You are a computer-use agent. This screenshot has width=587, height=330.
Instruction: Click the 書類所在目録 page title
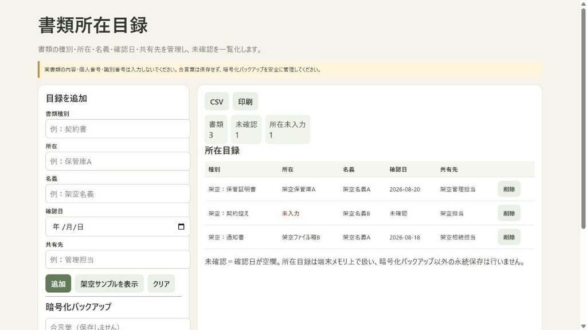pyautogui.click(x=93, y=25)
